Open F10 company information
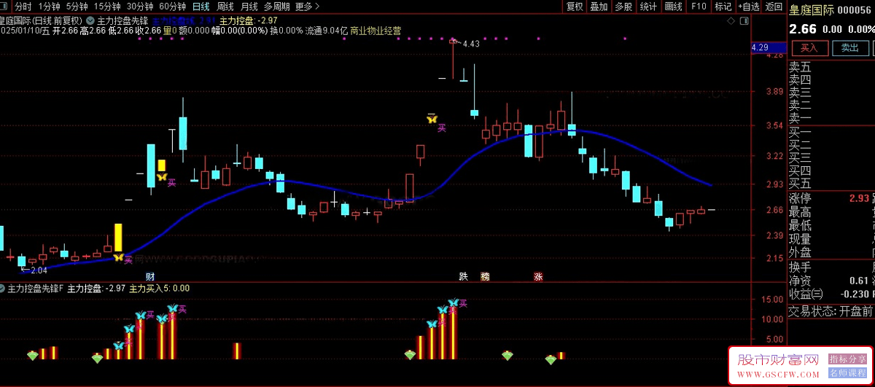 [699, 7]
